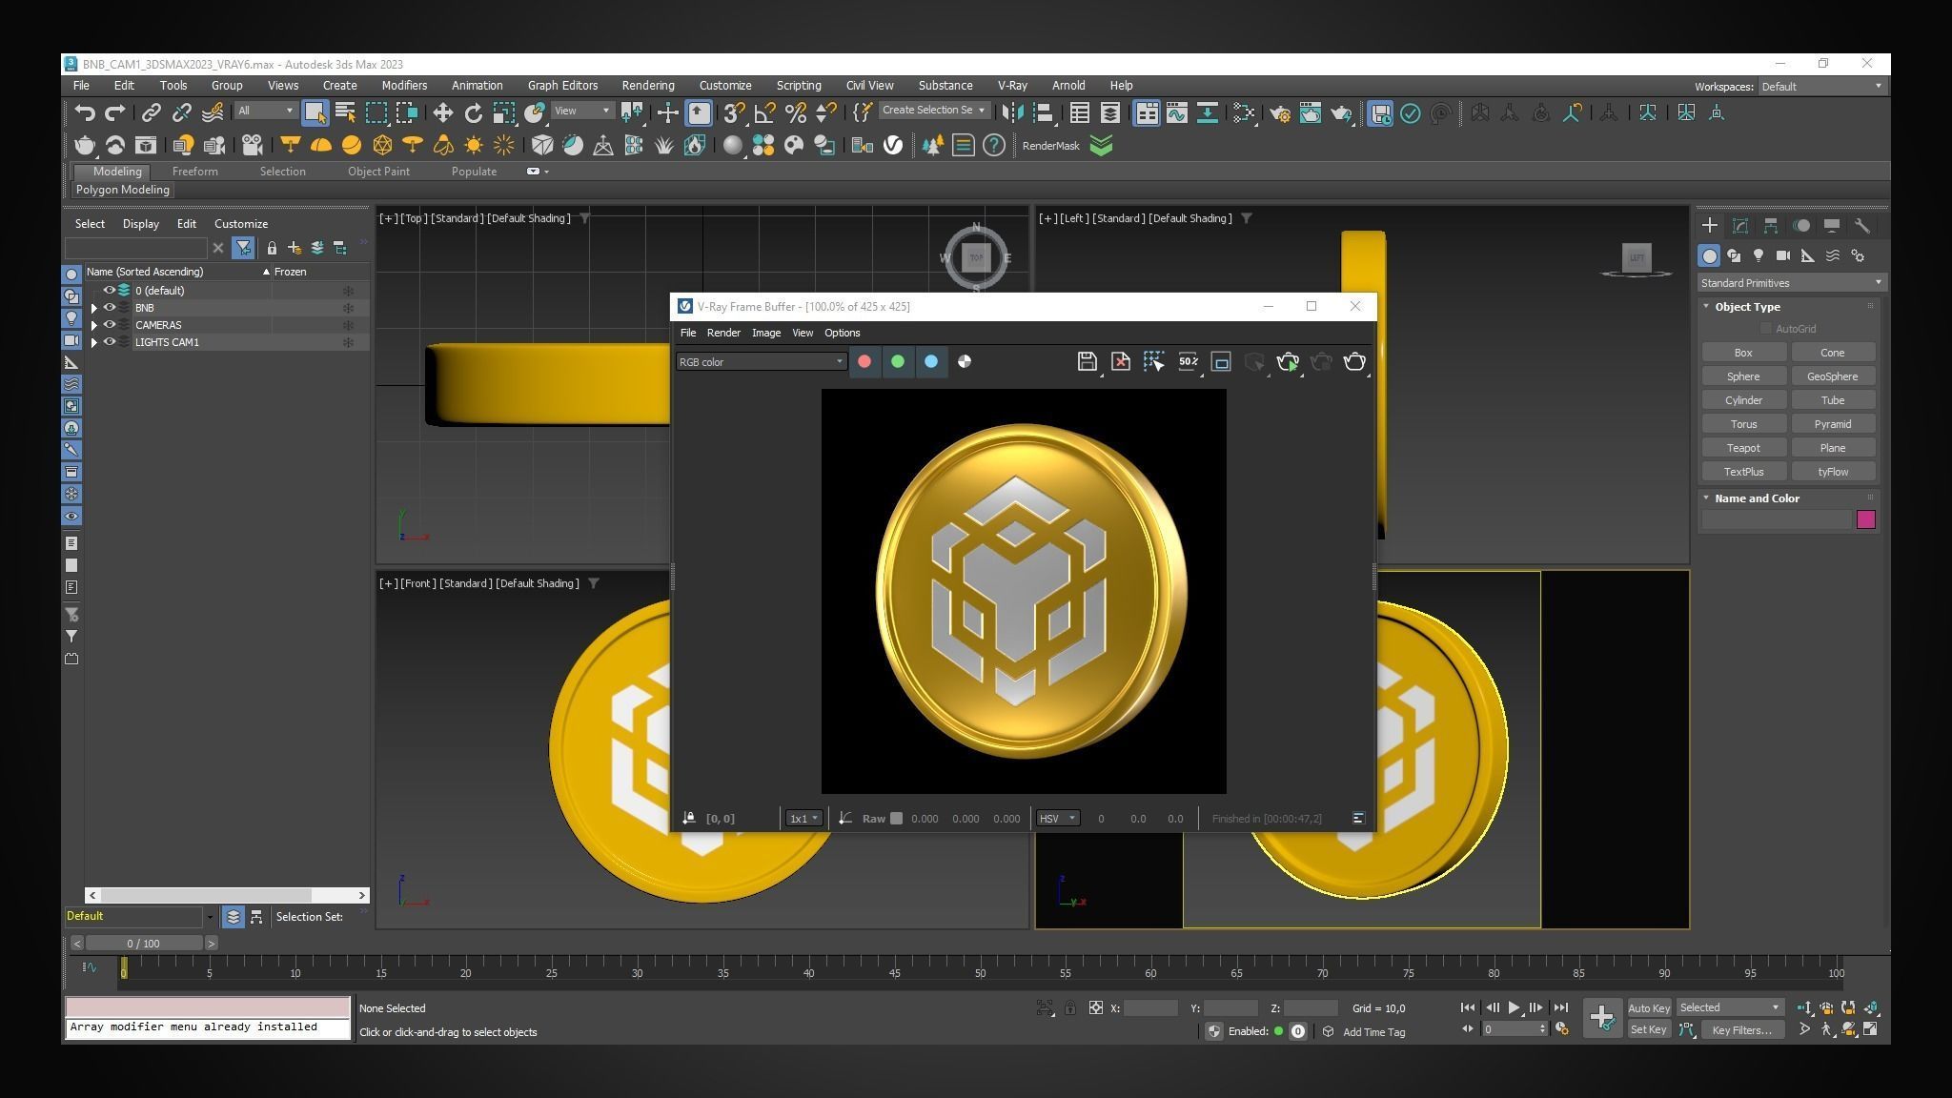
Task: Select the Select and Link tool
Action: (x=151, y=113)
